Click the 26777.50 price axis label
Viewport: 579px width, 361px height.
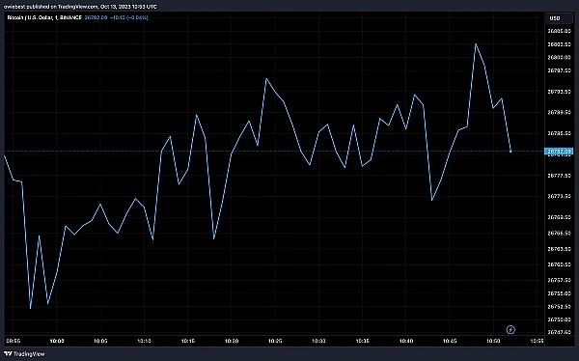coord(559,175)
